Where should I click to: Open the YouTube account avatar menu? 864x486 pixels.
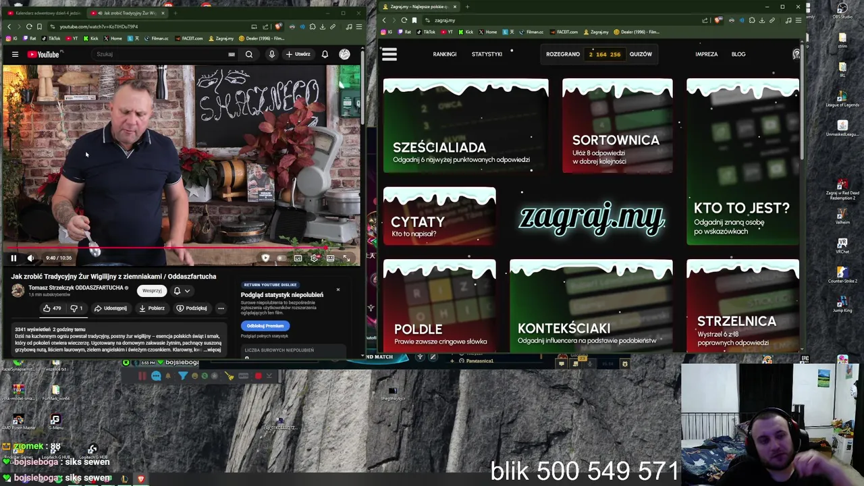(344, 54)
